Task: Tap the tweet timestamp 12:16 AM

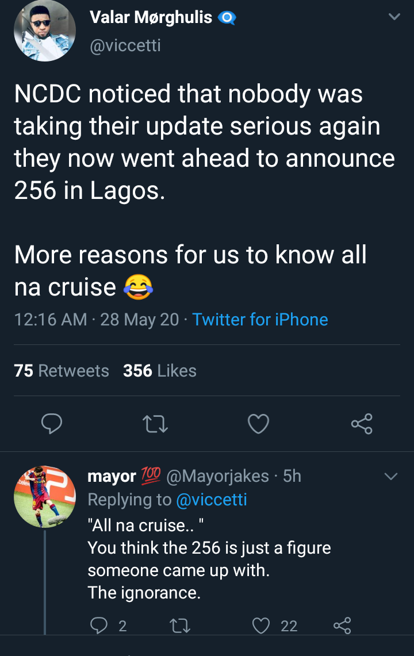Action: pyautogui.click(x=51, y=320)
